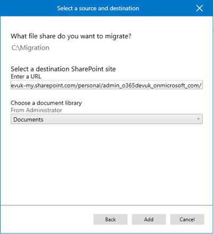The width and height of the screenshot is (214, 234).
Task: Place cursor at end of URL text
Action: (x=202, y=85)
